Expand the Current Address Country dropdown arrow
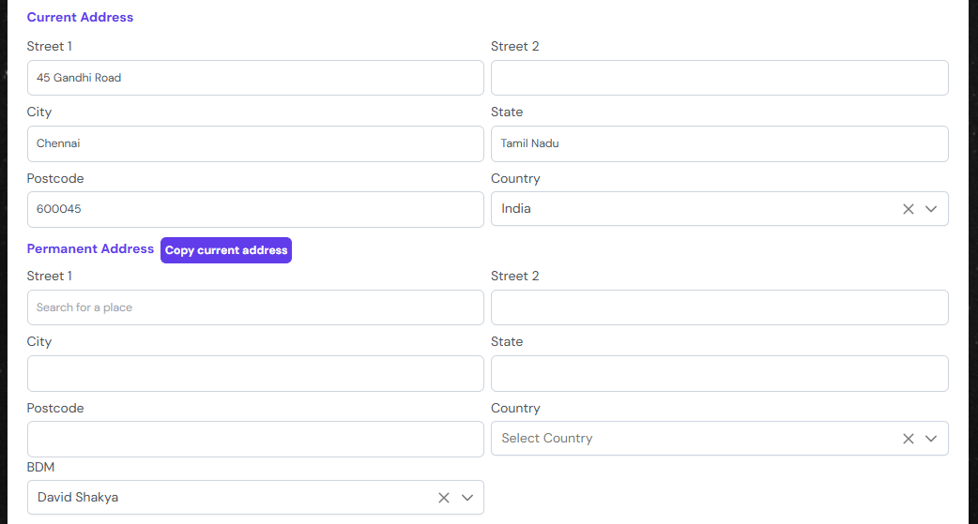This screenshot has height=524, width=978. 931,209
